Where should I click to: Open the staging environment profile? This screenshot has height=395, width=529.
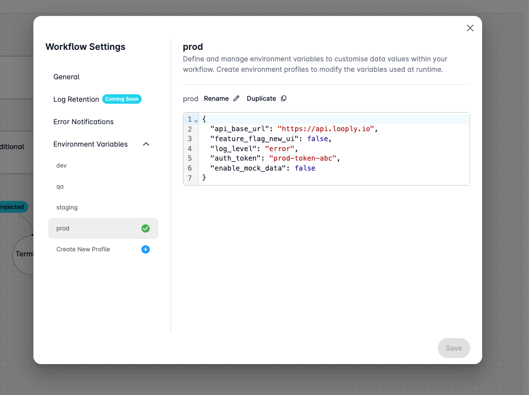coord(67,207)
